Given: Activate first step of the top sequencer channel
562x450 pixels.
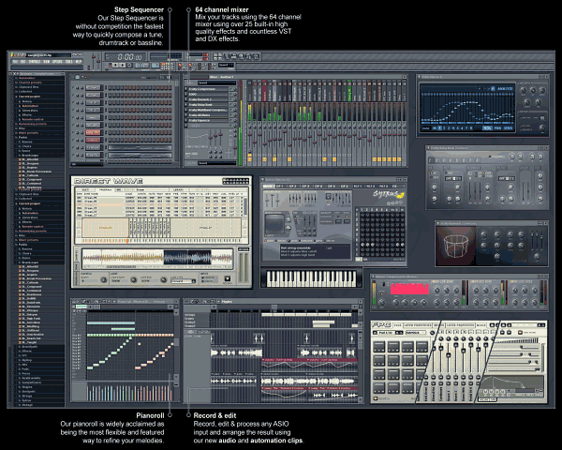Looking at the screenshot, I should (111, 87).
